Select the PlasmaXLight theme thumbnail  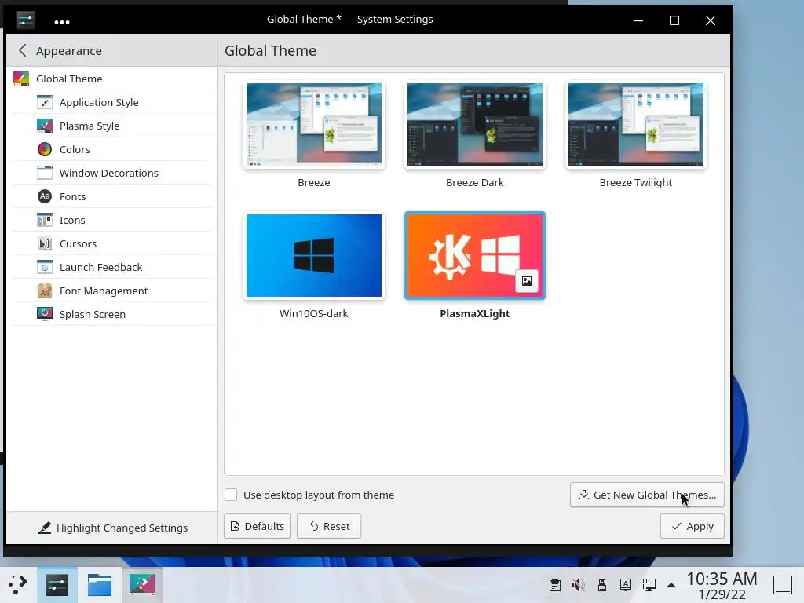[475, 255]
